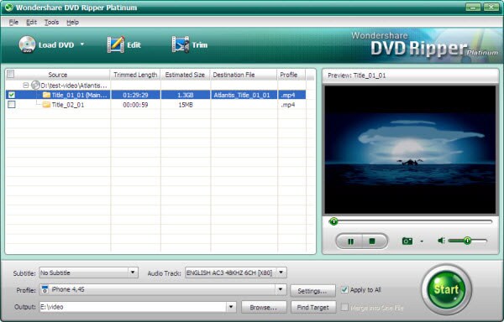Collapse the D:\test-video\Atlantis tree node
The image size is (504, 322).
point(26,86)
